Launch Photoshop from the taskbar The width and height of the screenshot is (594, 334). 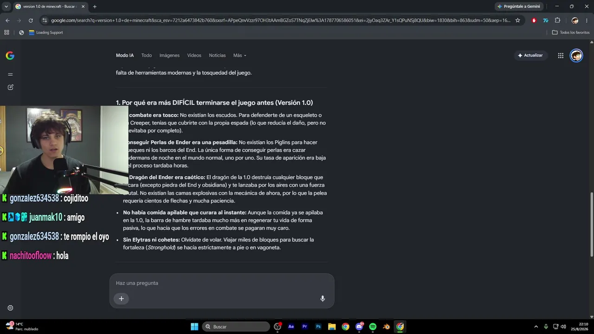point(318,327)
